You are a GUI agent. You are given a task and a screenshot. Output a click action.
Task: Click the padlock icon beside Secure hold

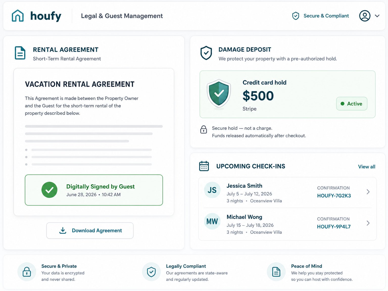[204, 129]
